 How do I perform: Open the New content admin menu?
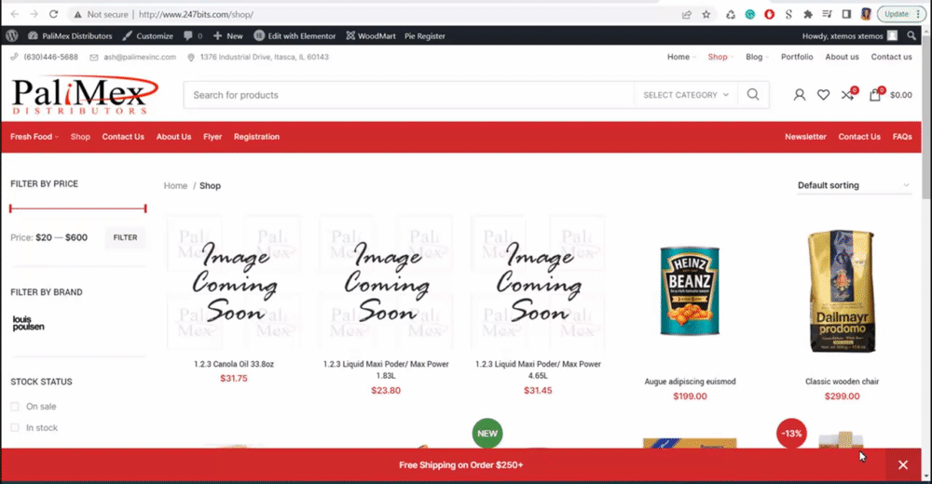(x=227, y=35)
